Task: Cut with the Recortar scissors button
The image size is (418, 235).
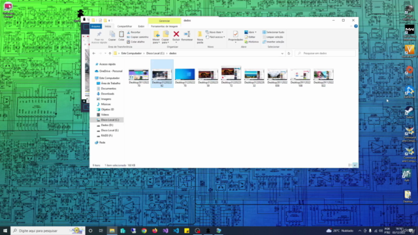Action: tap(134, 32)
